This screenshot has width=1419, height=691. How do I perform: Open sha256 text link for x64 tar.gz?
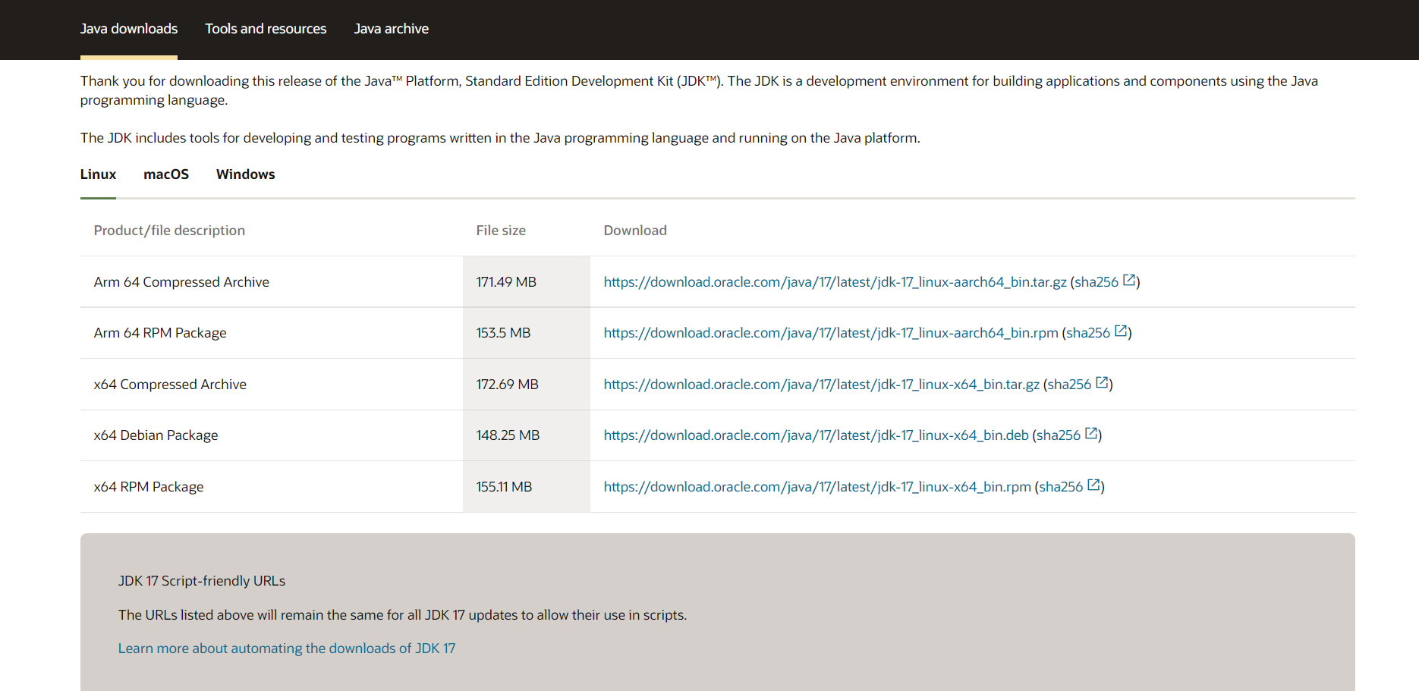(1069, 385)
